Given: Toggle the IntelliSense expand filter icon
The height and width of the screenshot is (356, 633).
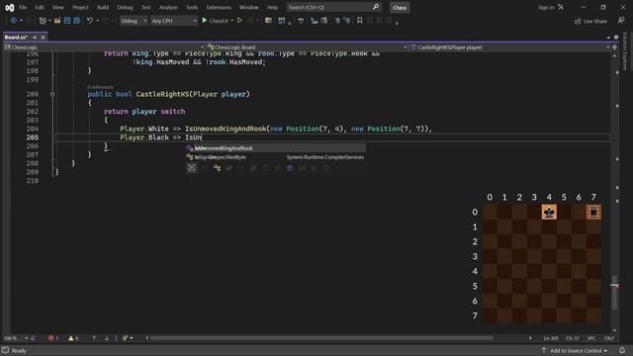Looking at the screenshot, I should tap(191, 168).
